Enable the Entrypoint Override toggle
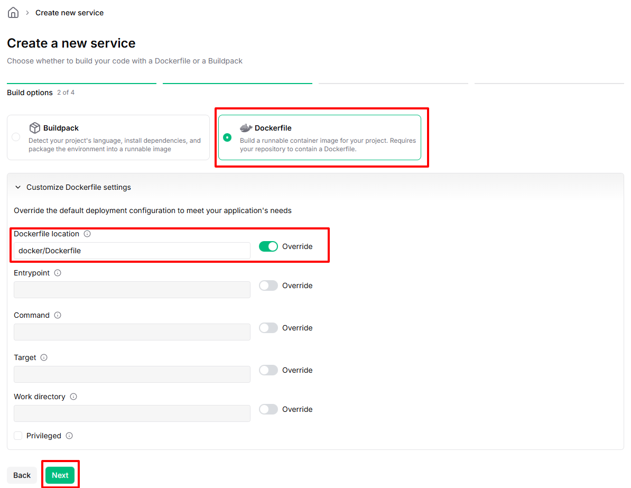Viewport: 631px width, 488px height. click(x=268, y=286)
